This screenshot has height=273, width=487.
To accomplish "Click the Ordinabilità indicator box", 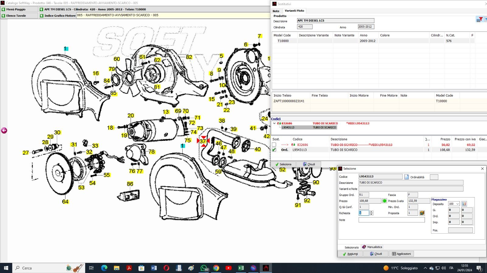I will [434, 177].
